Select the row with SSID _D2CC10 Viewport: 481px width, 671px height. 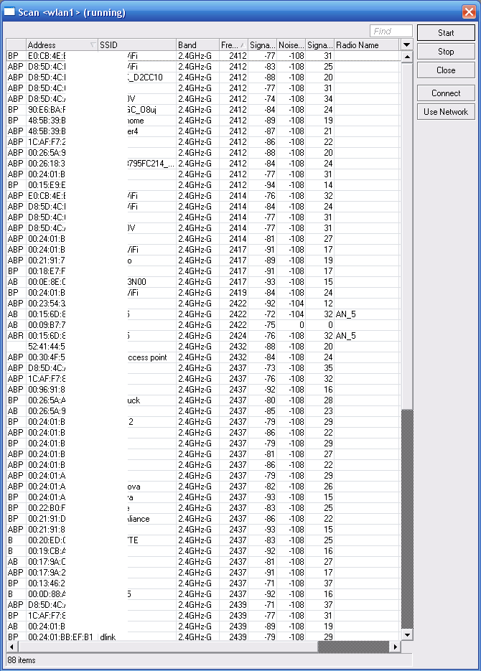pos(203,78)
